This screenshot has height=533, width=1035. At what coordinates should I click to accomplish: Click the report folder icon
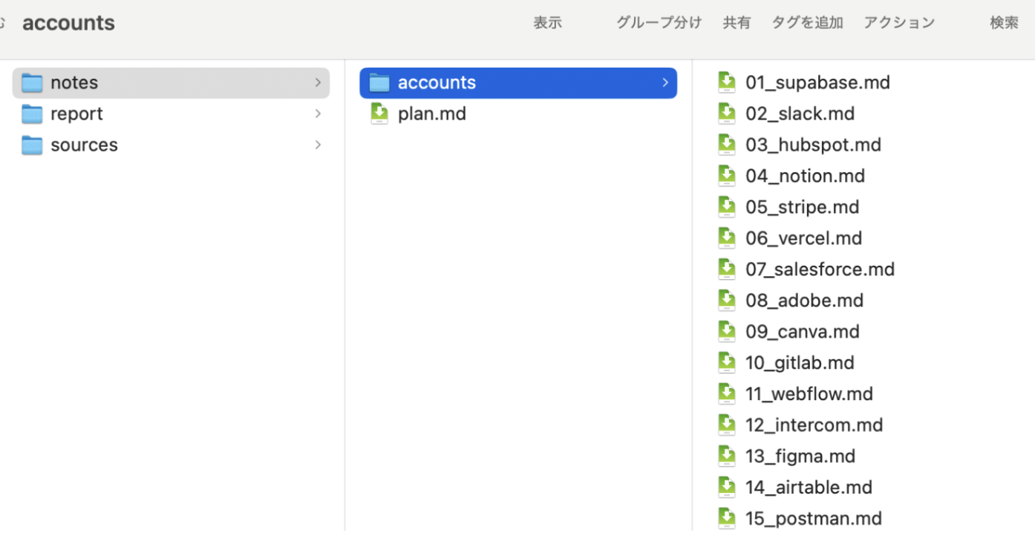coord(32,114)
